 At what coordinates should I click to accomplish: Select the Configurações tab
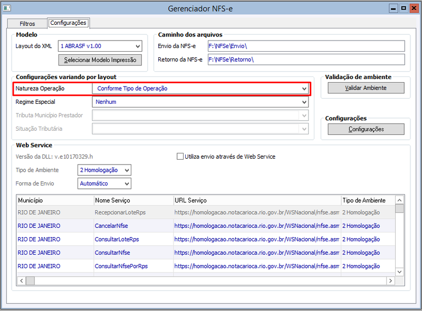point(69,23)
